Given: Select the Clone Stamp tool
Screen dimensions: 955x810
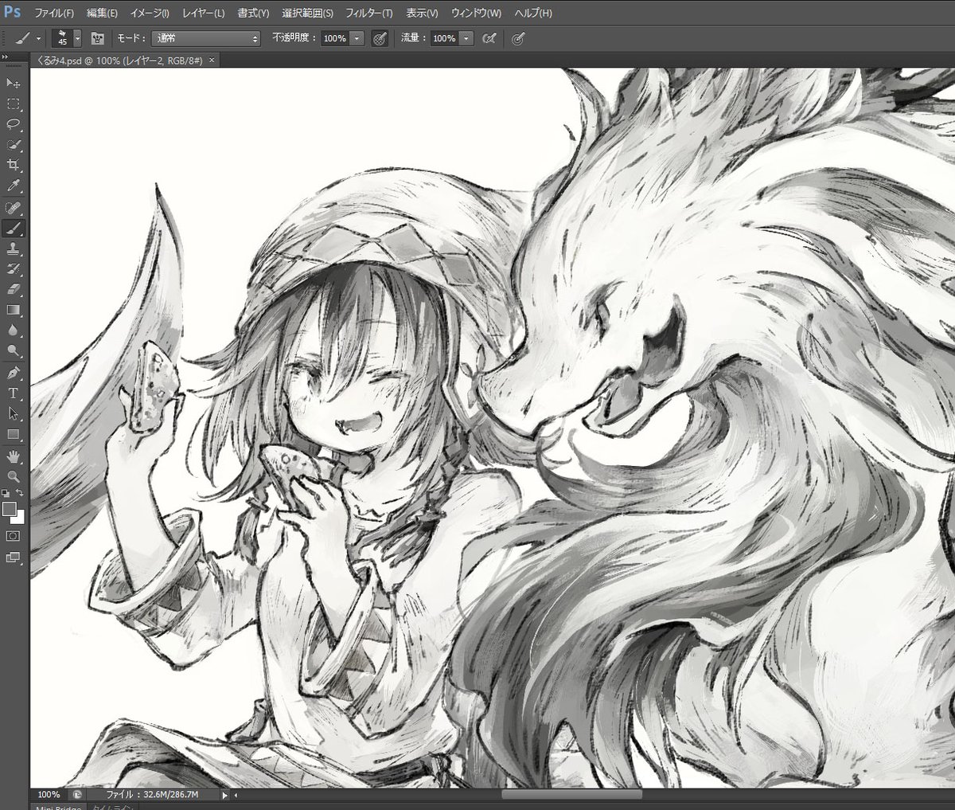Looking at the screenshot, I should tap(14, 248).
